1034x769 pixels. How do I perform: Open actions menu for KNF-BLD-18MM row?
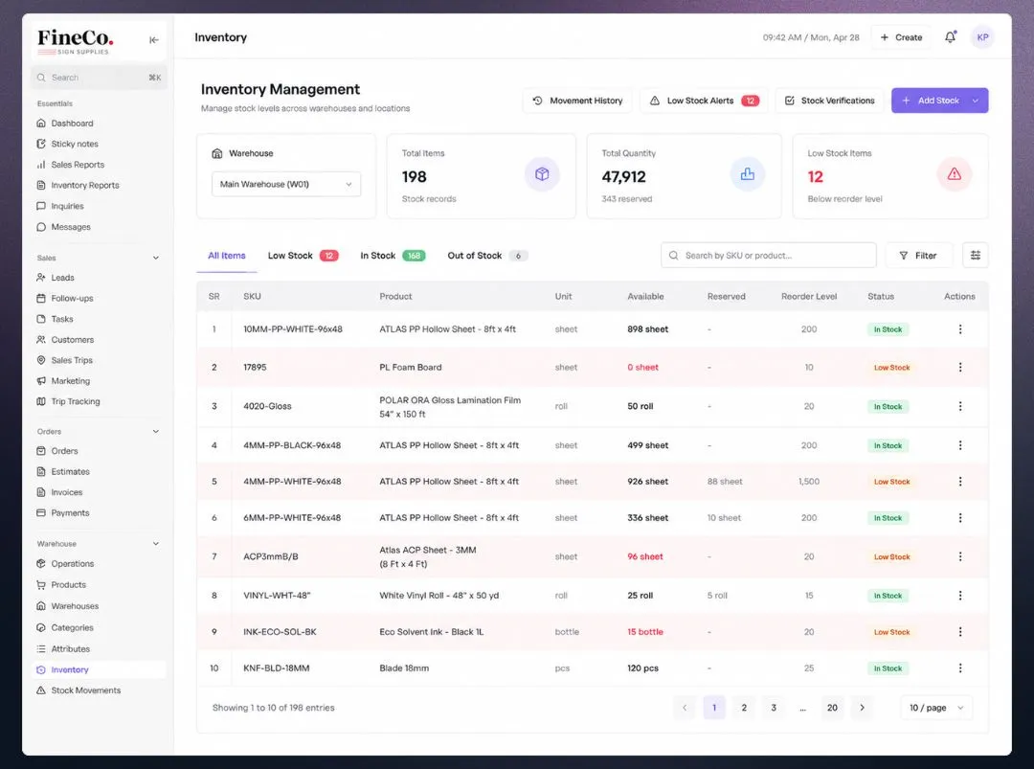pos(960,668)
